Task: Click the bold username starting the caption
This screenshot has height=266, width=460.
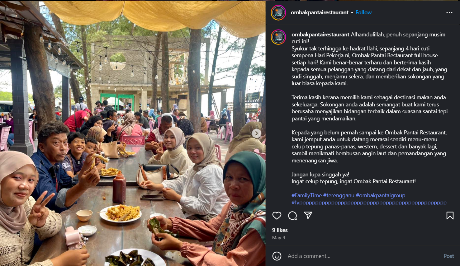Action: [320, 35]
